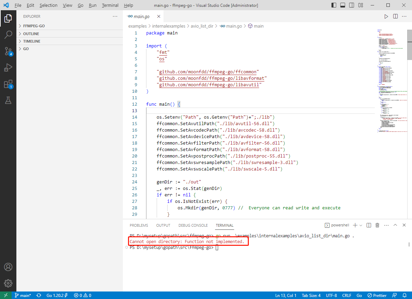
Task: Open the Go menu
Action: pyautogui.click(x=81, y=5)
